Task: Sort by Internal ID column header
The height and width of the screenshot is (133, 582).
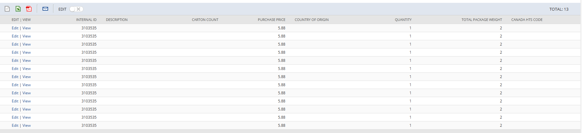Action: (86, 20)
